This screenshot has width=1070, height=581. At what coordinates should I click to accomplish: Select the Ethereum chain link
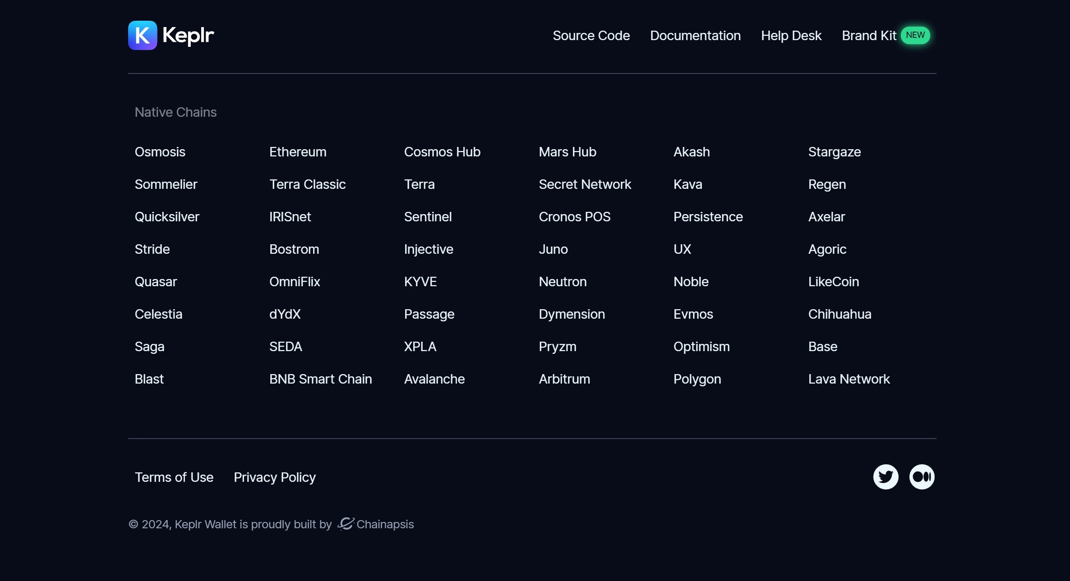click(x=298, y=152)
